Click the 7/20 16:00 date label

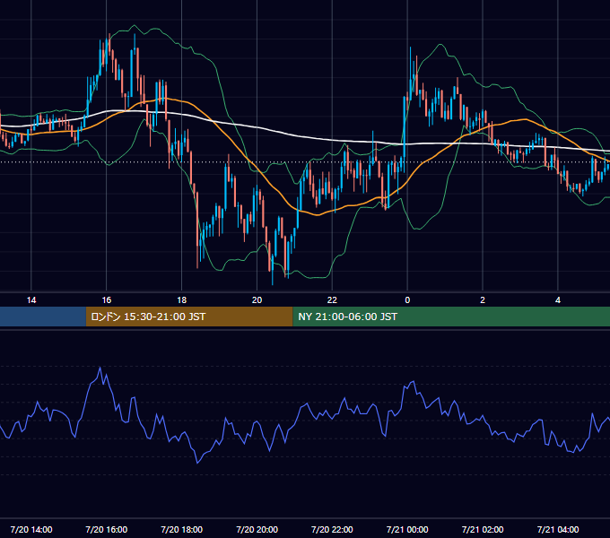click(x=106, y=529)
